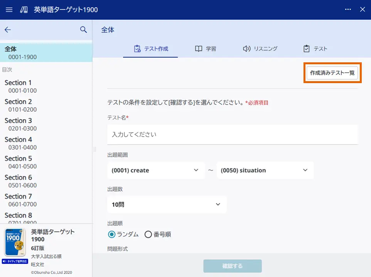Click the orange-highlighted 作成済みテスト一覧 toggle area

tap(332, 72)
